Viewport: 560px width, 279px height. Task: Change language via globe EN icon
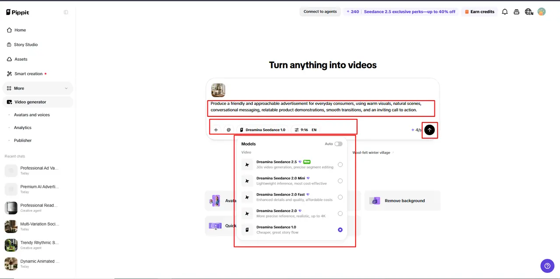[529, 12]
